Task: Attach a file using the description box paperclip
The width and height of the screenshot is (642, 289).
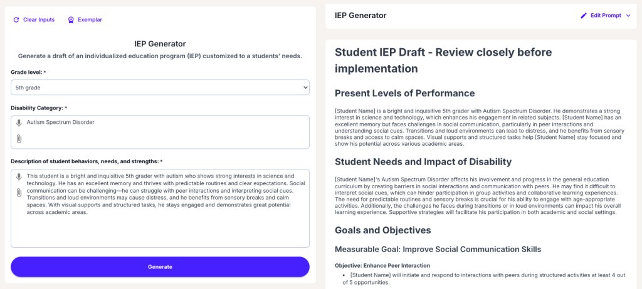Action: coord(19,192)
